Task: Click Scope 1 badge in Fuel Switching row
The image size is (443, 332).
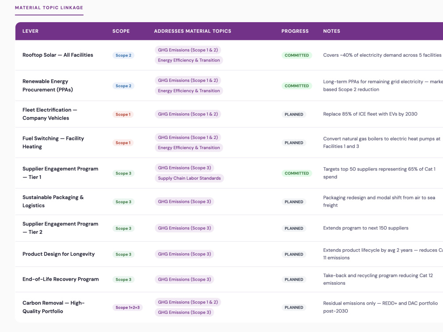Action: click(x=123, y=143)
